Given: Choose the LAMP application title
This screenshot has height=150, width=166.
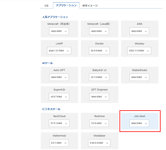Looking at the screenshot, I should [x=59, y=43].
